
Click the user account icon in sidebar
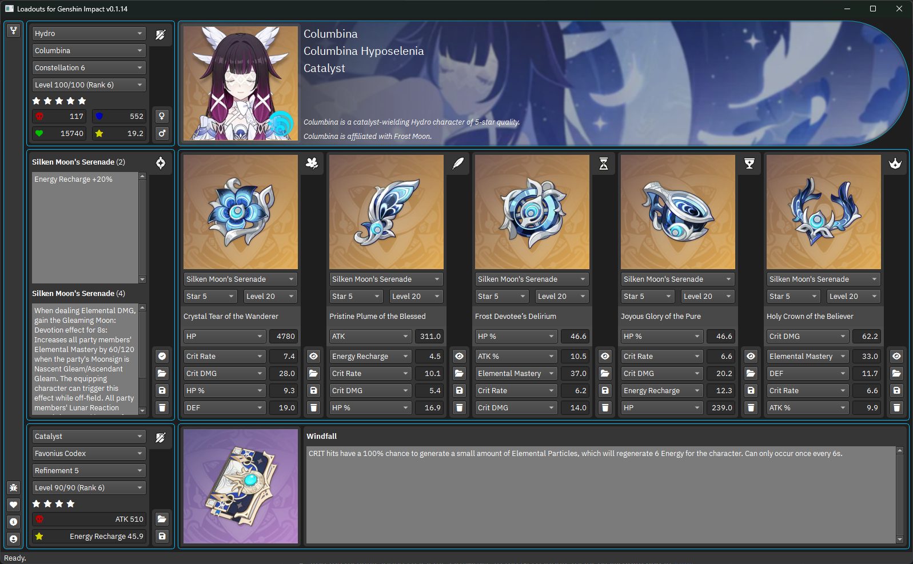coord(14,539)
